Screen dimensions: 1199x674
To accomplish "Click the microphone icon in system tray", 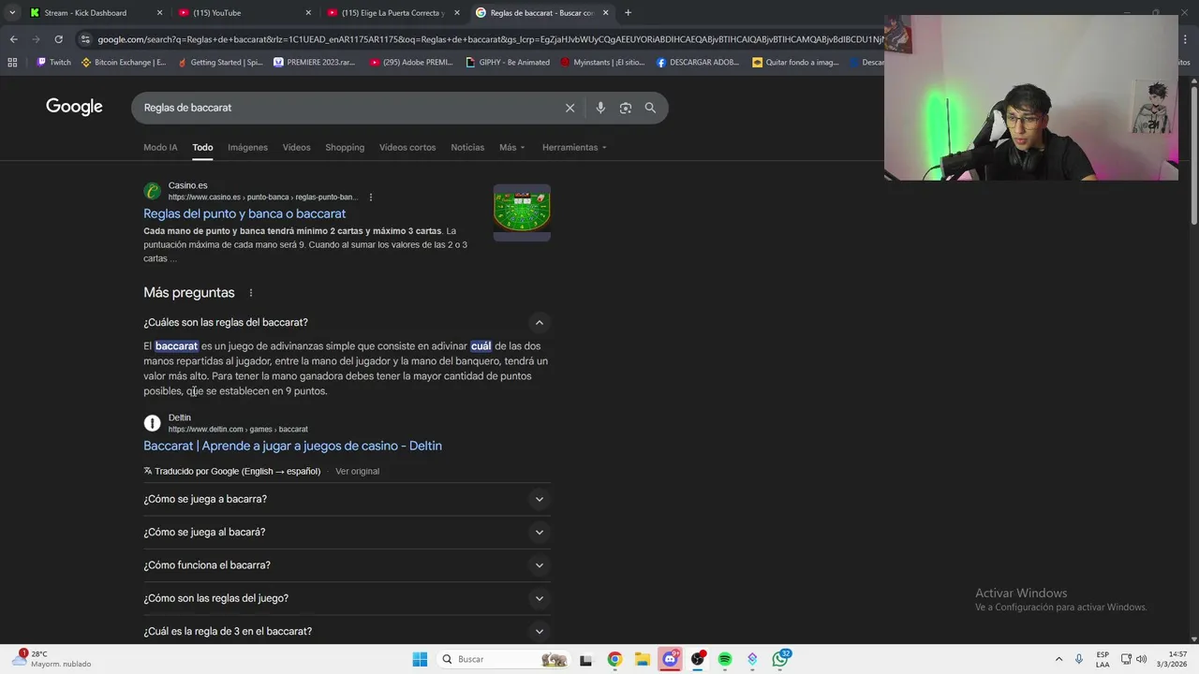I will (x=1079, y=659).
